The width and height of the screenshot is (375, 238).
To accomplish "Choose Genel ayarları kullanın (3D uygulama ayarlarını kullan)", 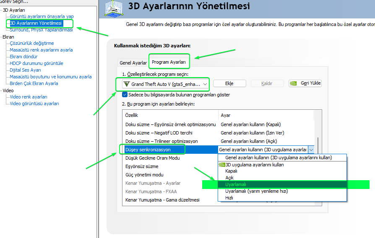I will point(282,158).
